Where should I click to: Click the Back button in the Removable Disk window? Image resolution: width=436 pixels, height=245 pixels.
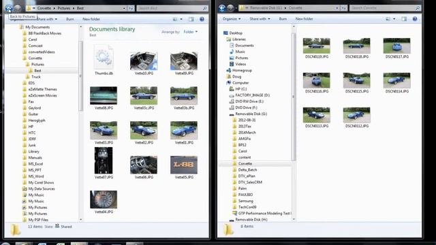(222, 8)
